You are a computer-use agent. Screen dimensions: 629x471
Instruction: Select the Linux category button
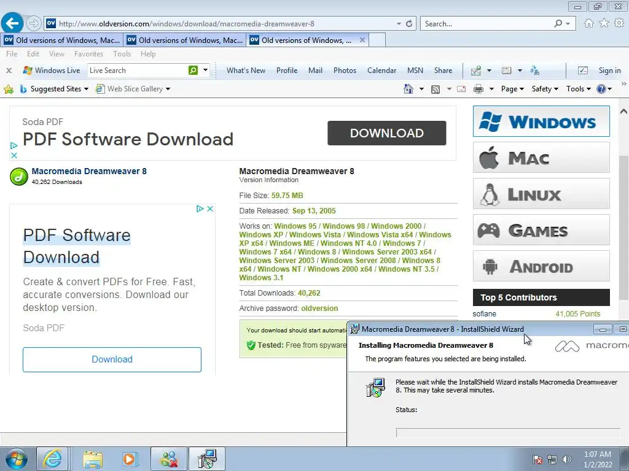(541, 194)
